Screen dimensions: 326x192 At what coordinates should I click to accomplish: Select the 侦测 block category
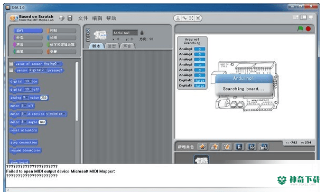point(61,37)
